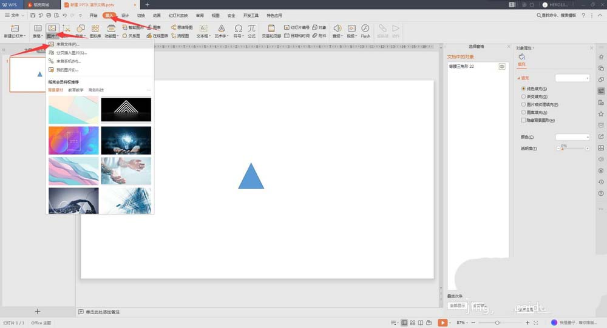Collapse the ribbon with the up chevron
Viewport: 607px width, 328px height.
click(x=600, y=16)
